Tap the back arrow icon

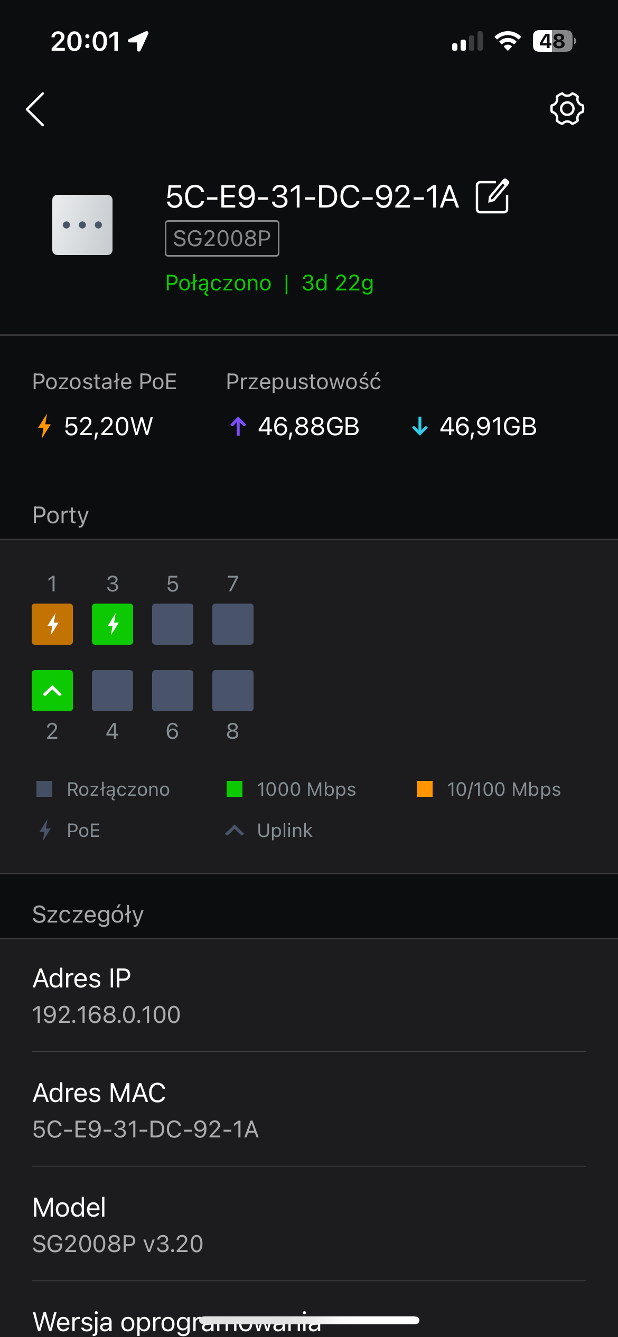[x=35, y=109]
